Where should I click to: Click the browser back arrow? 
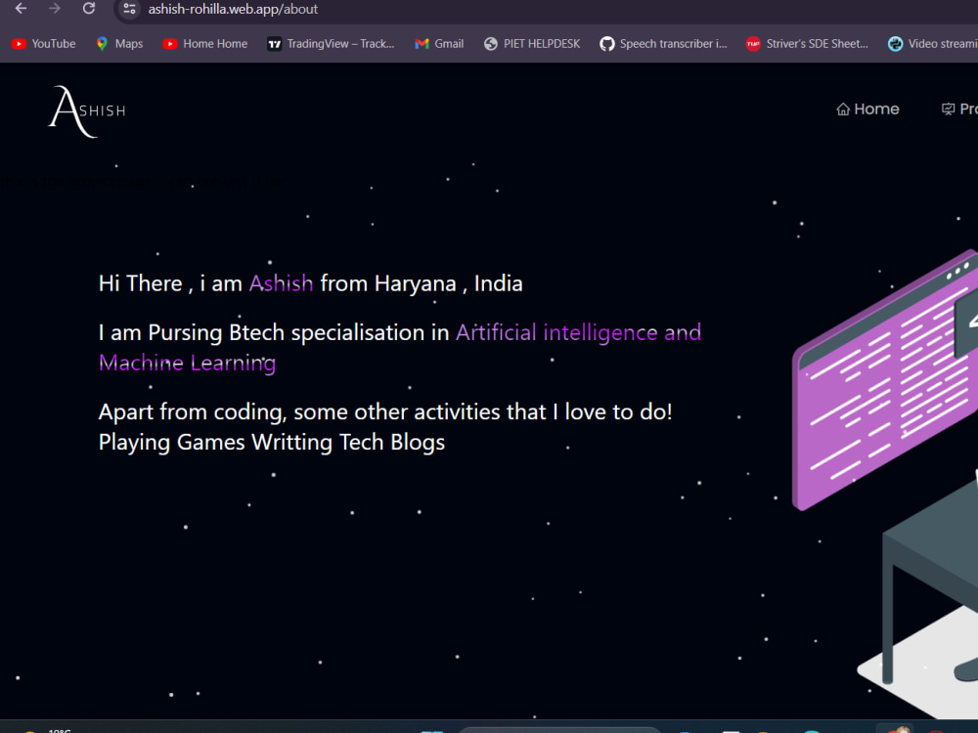21,8
